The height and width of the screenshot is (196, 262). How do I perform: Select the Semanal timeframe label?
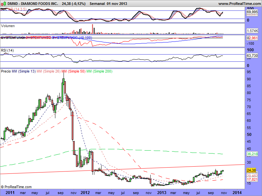[x=97, y=4]
